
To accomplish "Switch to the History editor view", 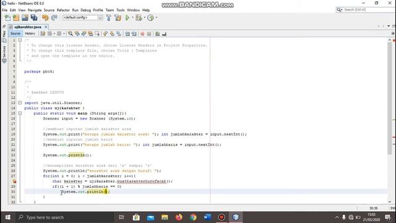I will pyautogui.click(x=30, y=33).
